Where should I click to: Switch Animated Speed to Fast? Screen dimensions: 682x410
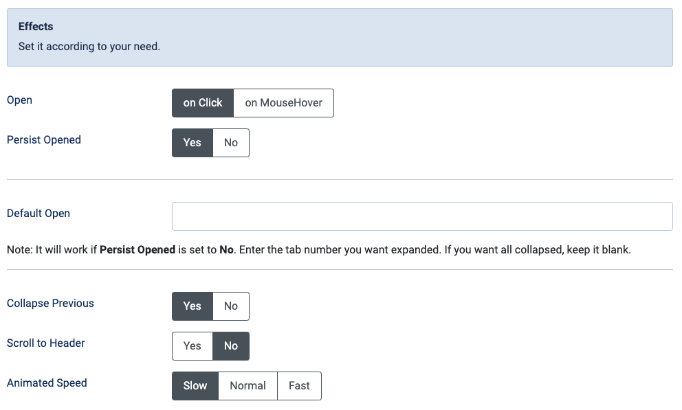click(x=299, y=386)
